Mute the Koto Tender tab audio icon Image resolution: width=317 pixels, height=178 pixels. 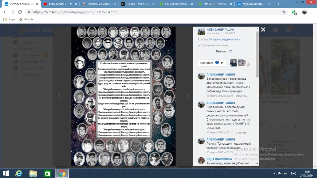[71, 4]
